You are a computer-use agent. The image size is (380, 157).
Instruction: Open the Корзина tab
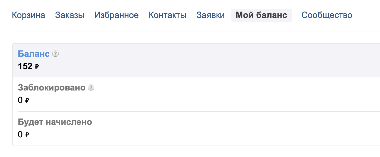click(29, 15)
